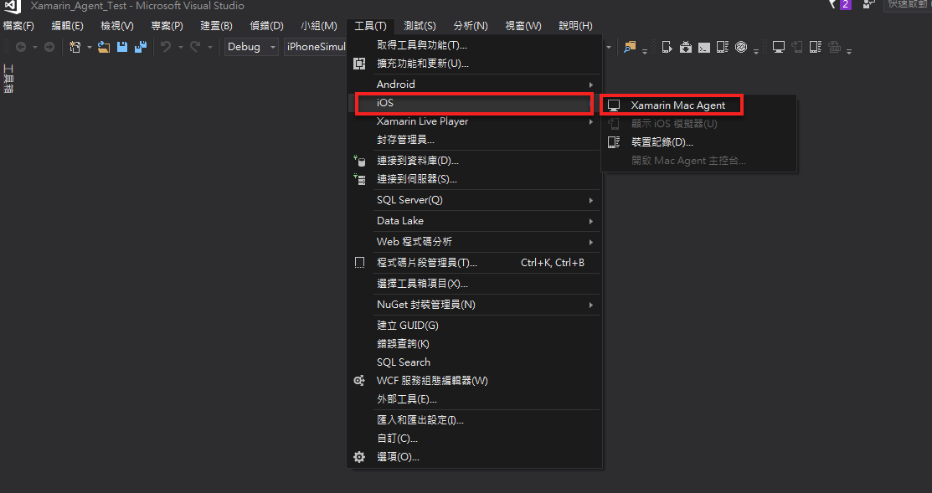Open the Save All files icon

click(140, 47)
